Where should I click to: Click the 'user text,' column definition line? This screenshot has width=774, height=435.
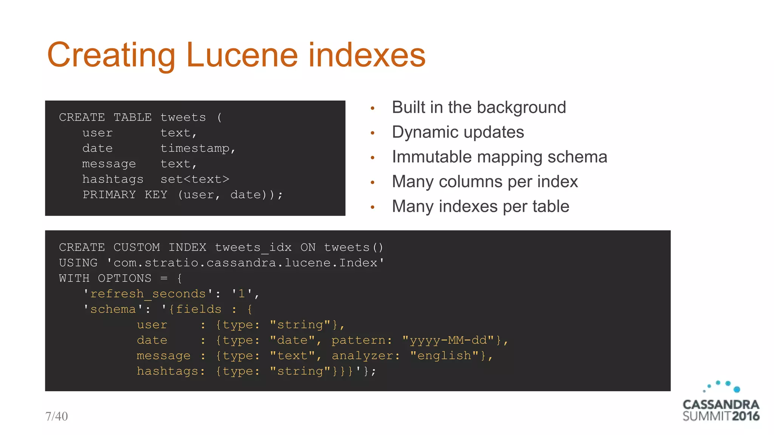point(139,133)
